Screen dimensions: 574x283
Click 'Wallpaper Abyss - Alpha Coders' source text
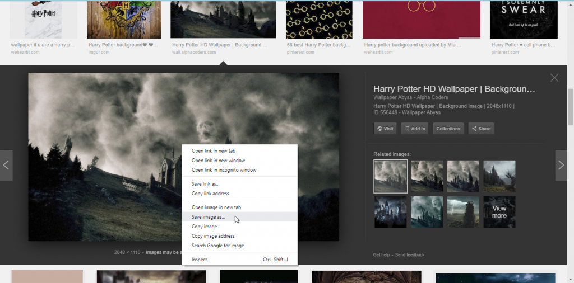[410, 97]
